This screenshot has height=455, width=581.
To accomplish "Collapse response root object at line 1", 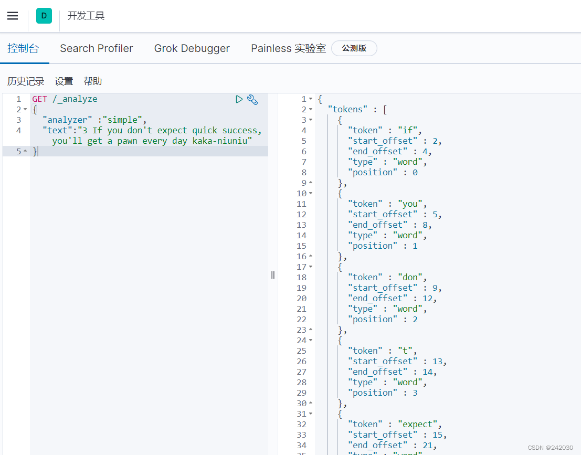I will 311,99.
